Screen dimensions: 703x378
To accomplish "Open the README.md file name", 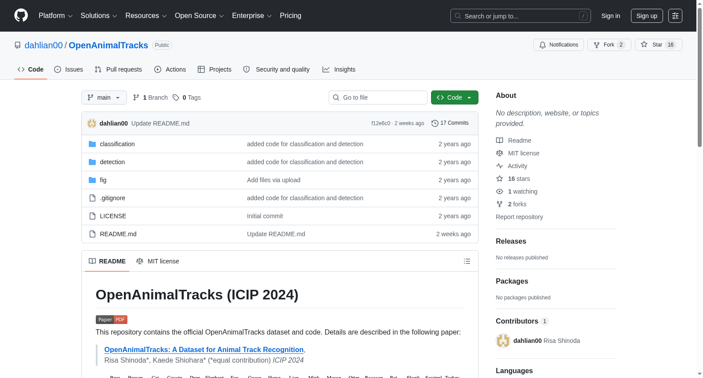I will coord(118,234).
